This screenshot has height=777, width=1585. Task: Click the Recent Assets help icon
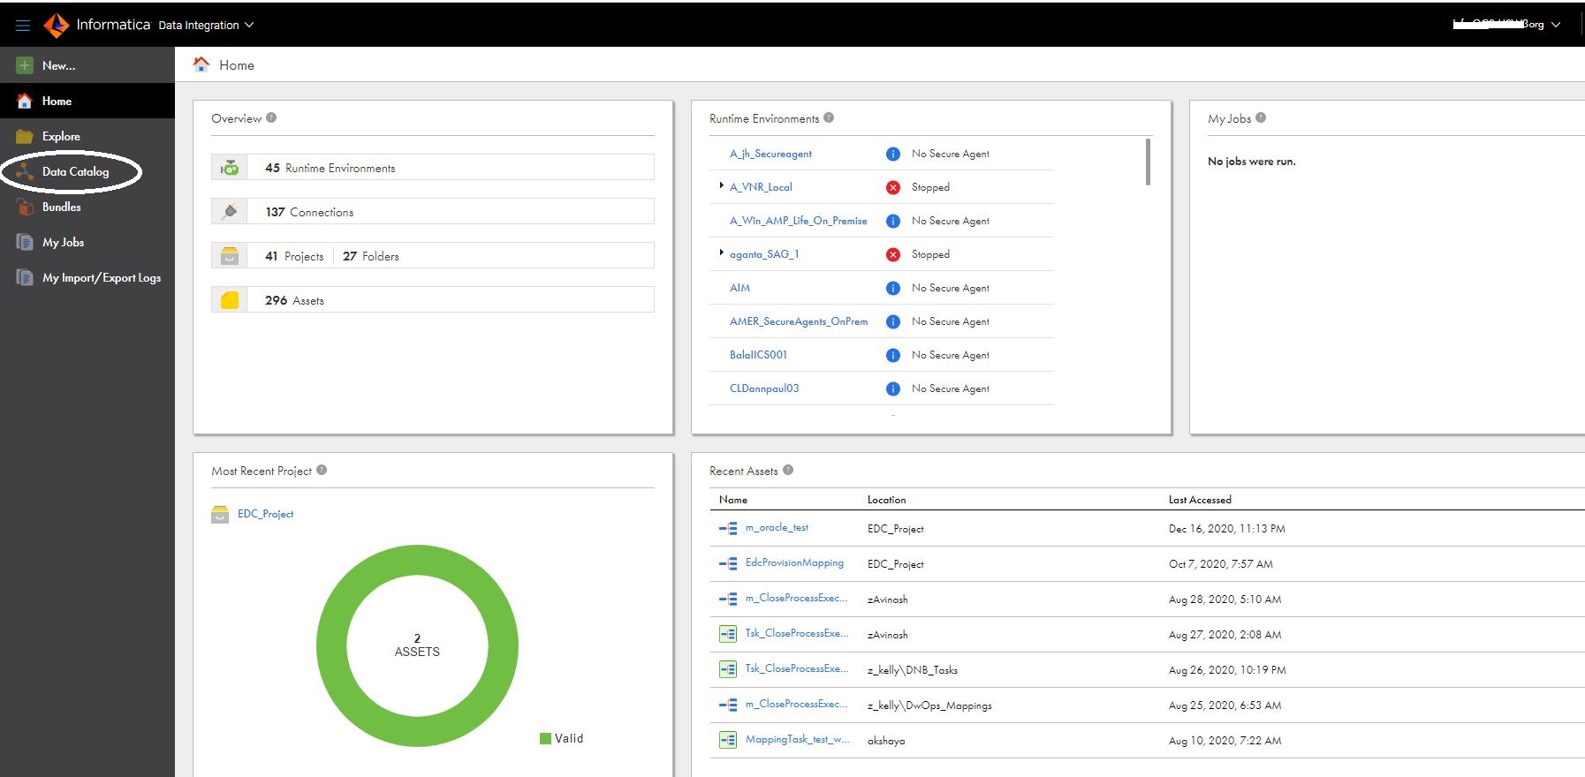[x=788, y=470]
